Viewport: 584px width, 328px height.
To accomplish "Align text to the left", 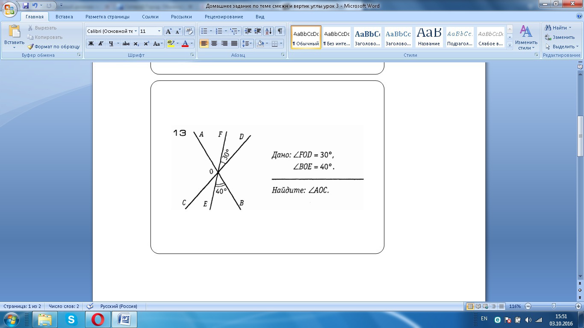I will coord(204,44).
